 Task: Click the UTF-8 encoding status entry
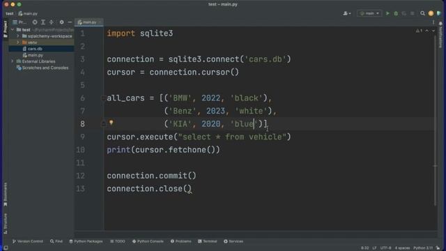pos(385,248)
